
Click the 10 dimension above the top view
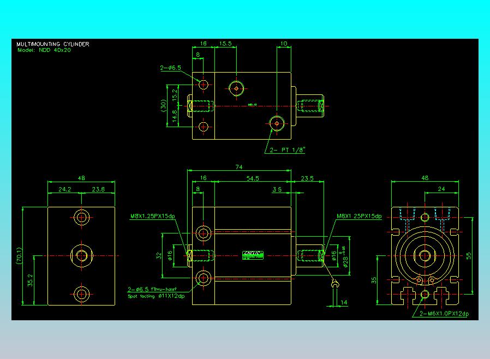click(x=284, y=44)
